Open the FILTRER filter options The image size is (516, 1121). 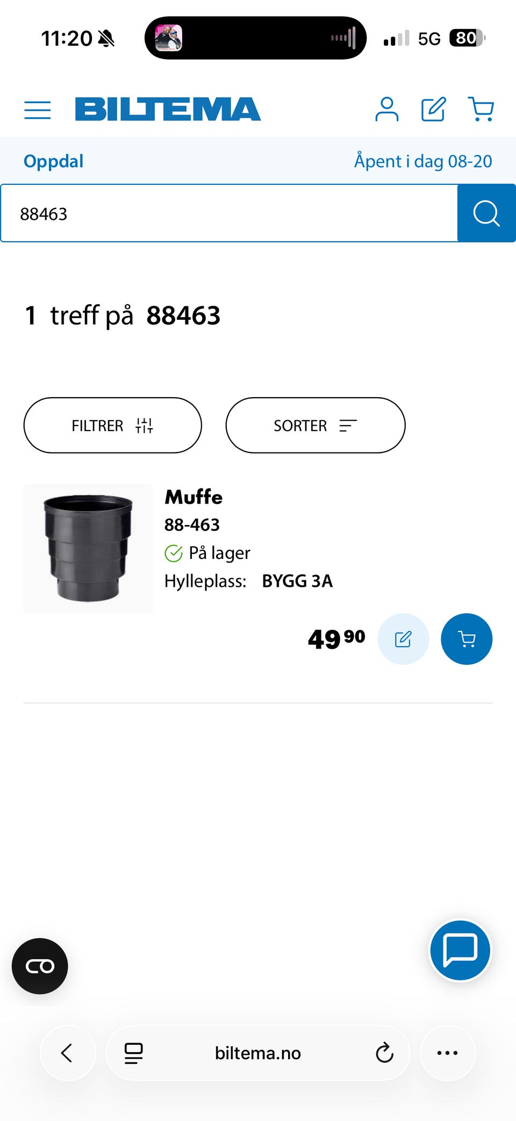[112, 426]
